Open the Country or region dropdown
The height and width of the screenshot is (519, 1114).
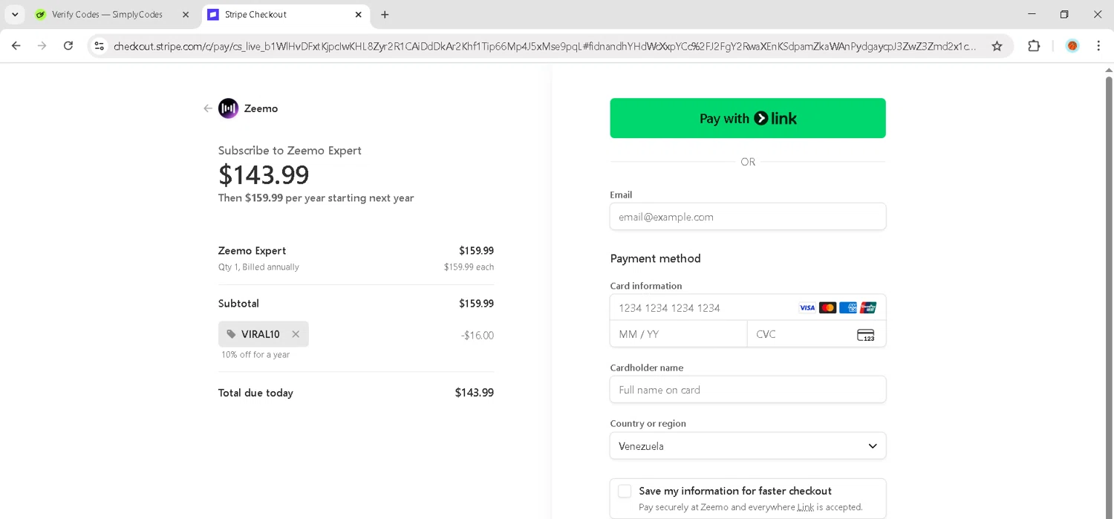(748, 446)
